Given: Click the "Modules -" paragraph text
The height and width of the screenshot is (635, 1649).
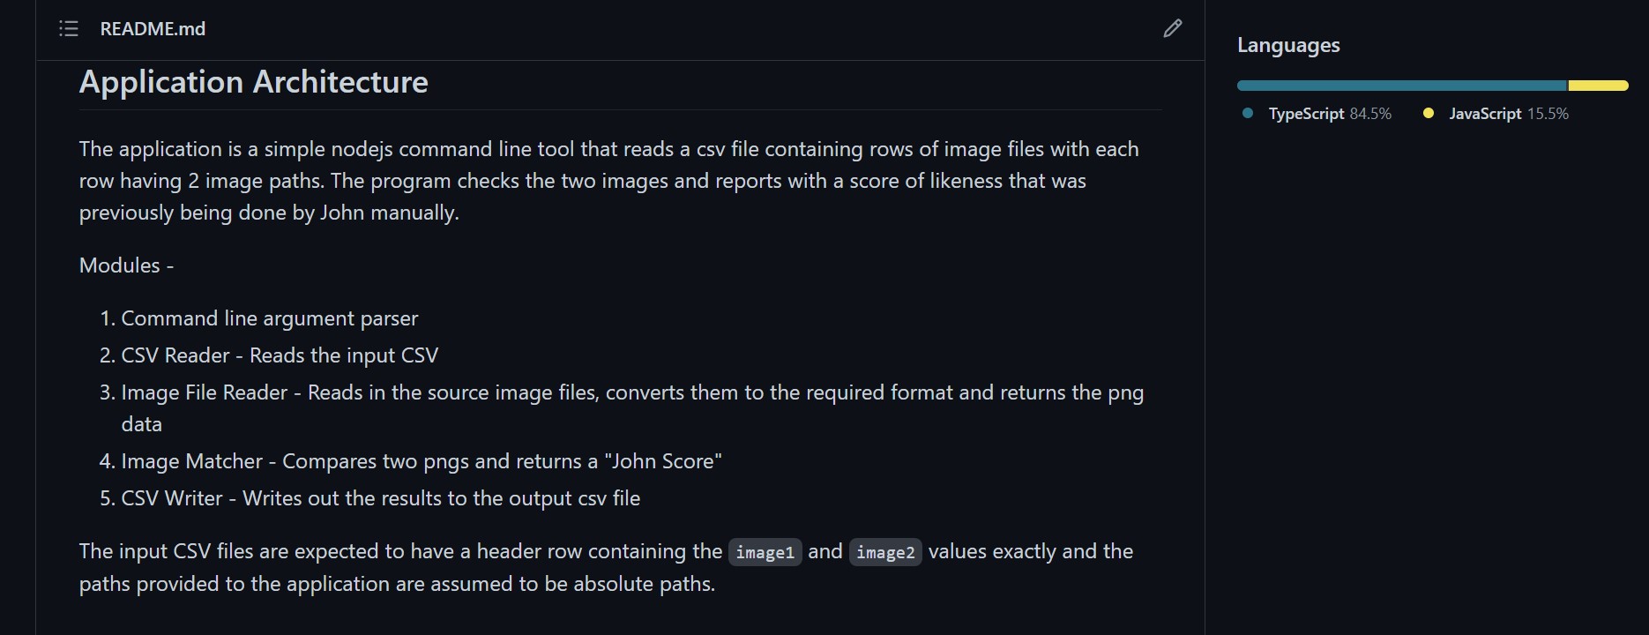Looking at the screenshot, I should [x=126, y=265].
